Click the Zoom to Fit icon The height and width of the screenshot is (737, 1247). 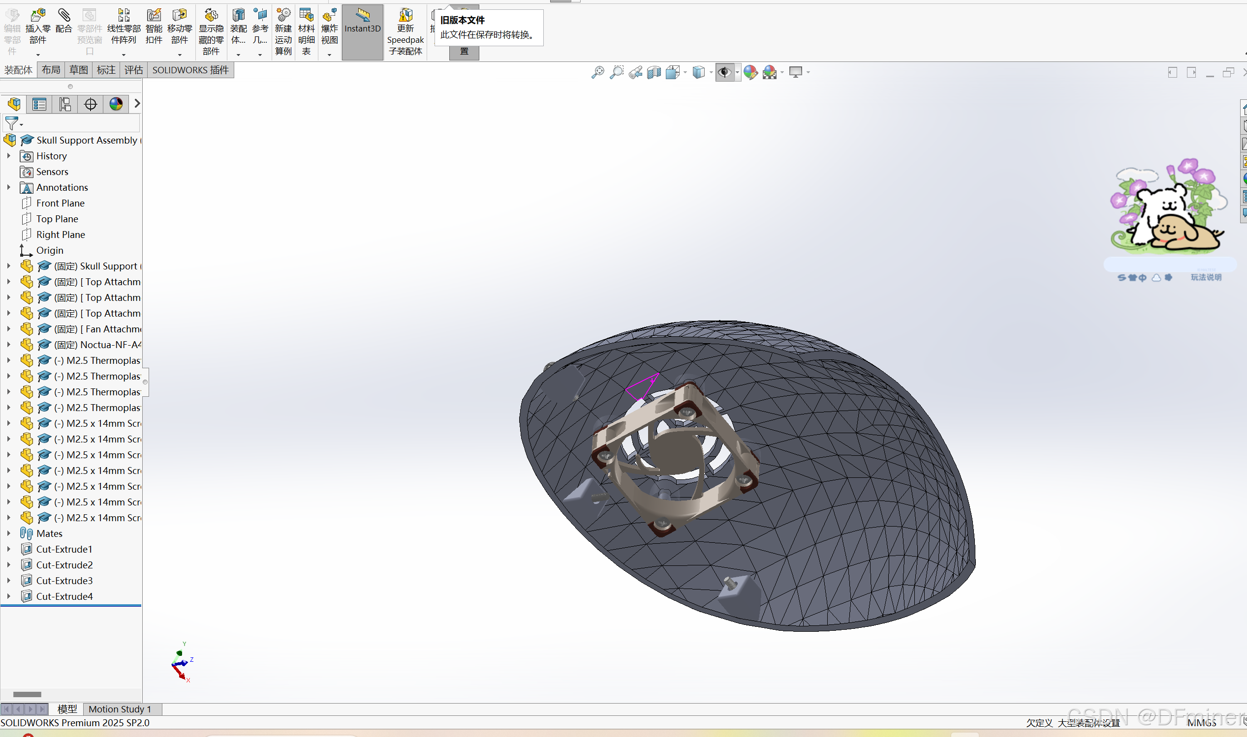pos(597,72)
